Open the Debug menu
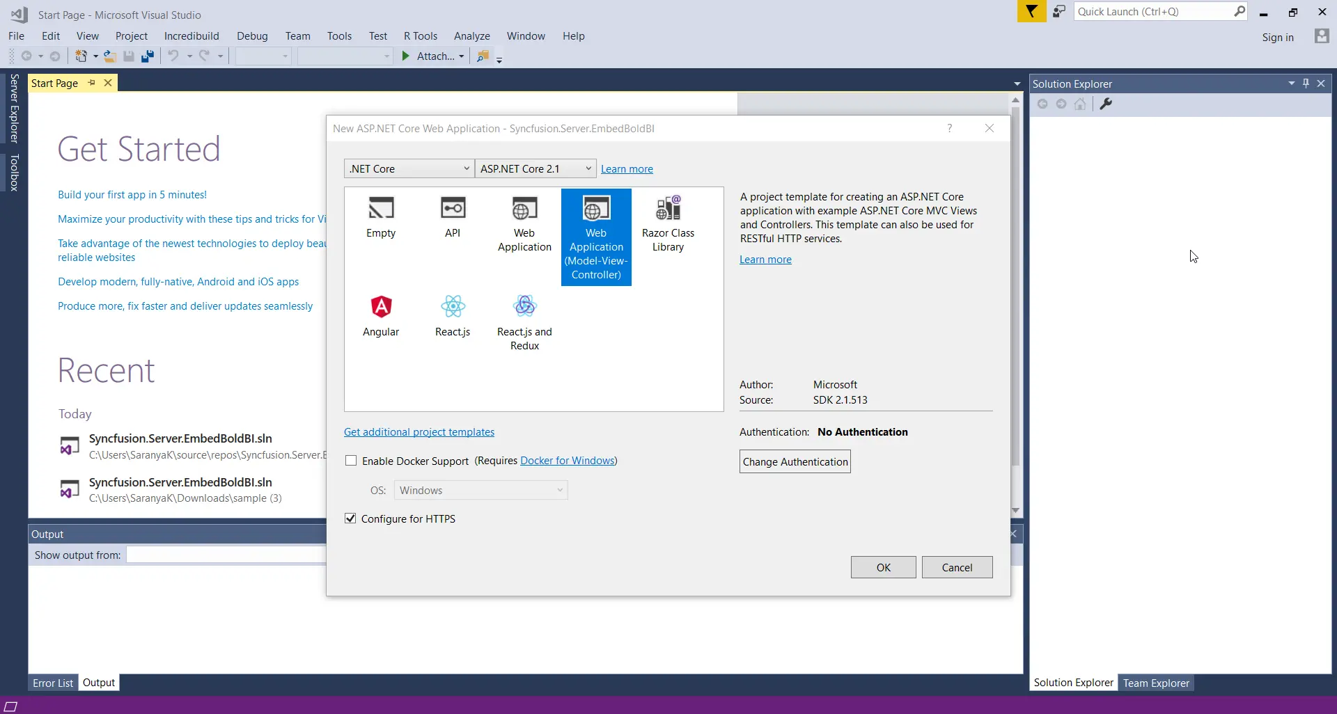The width and height of the screenshot is (1337, 714). coord(252,36)
